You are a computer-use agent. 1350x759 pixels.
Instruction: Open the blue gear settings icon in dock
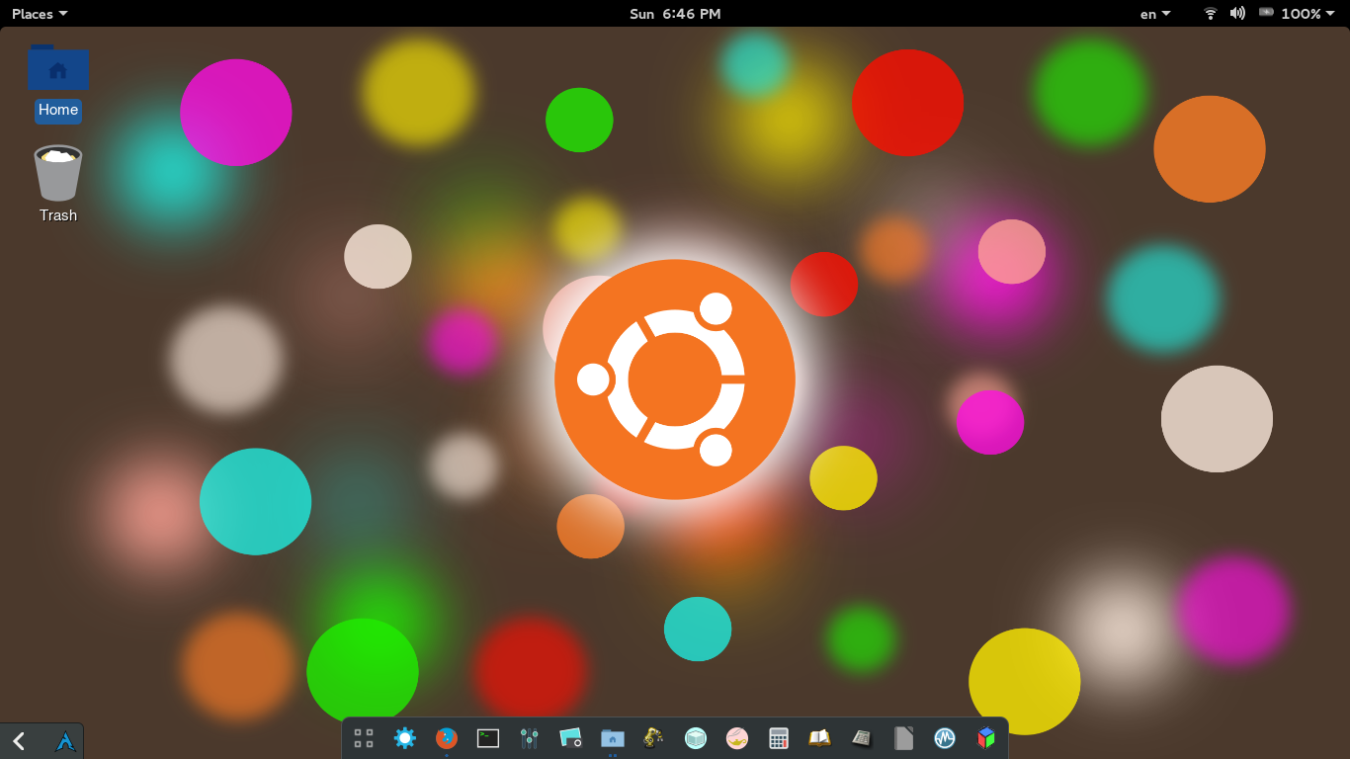405,738
